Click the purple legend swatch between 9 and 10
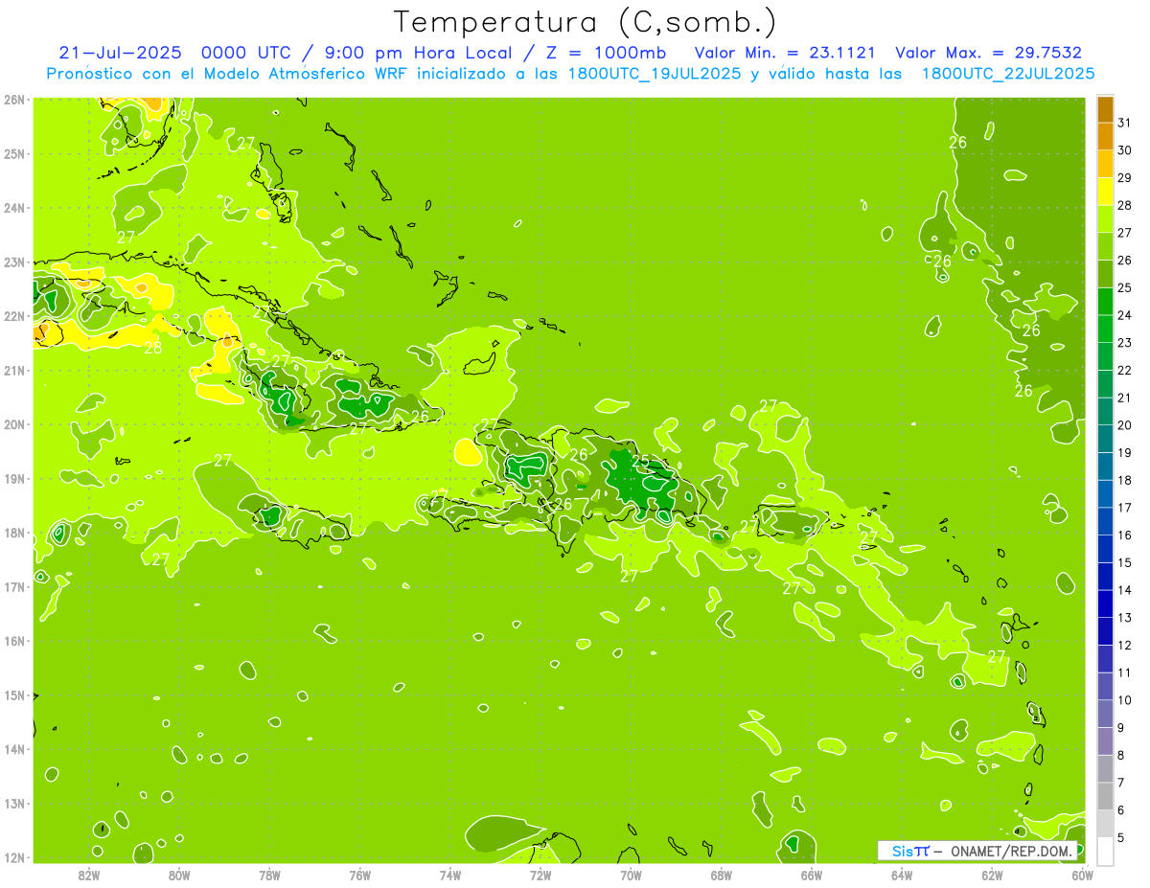 [x=1105, y=714]
